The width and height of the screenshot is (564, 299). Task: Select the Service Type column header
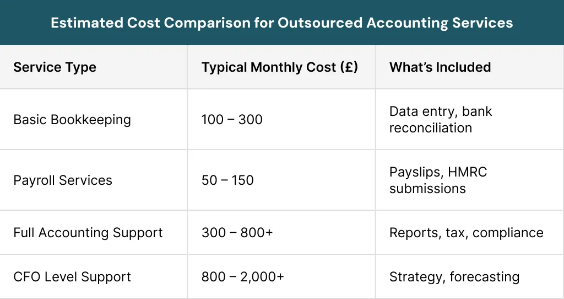click(x=55, y=67)
